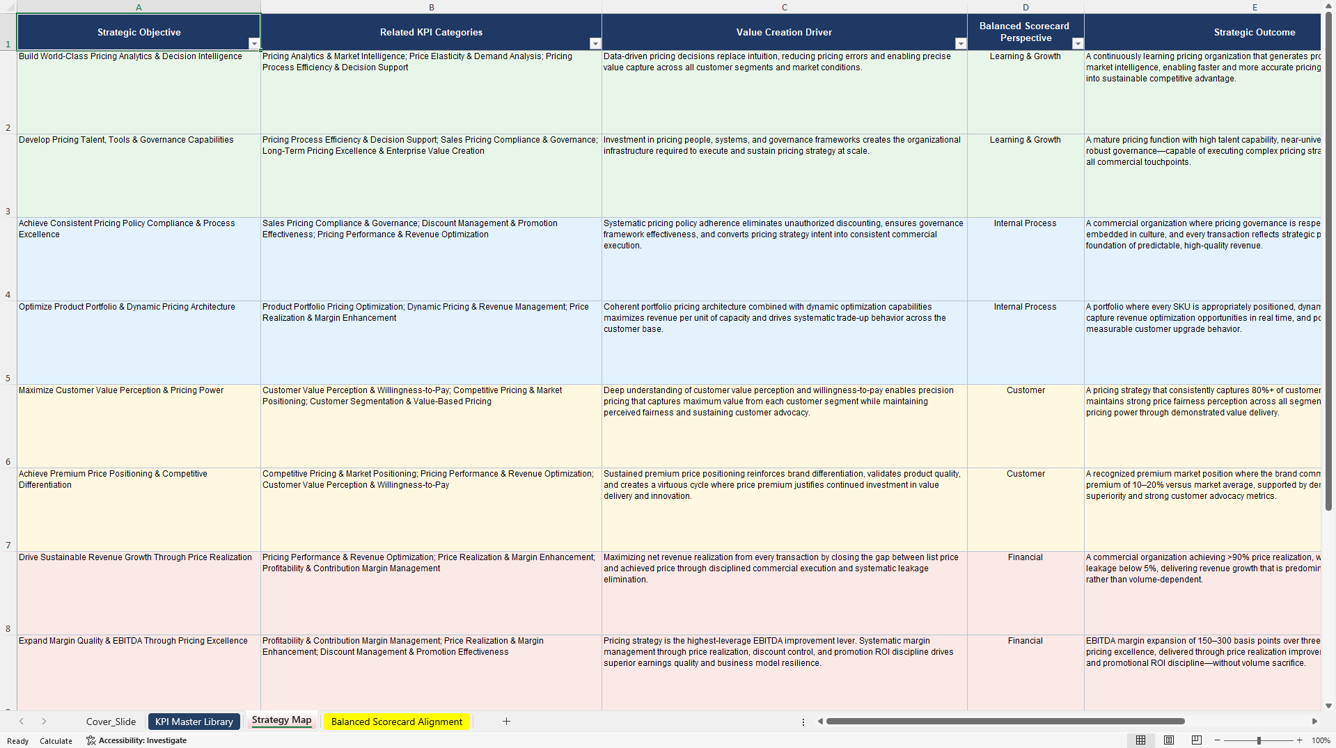Switch to Page Layout view icon
Image resolution: width=1336 pixels, height=748 pixels.
tap(1169, 740)
